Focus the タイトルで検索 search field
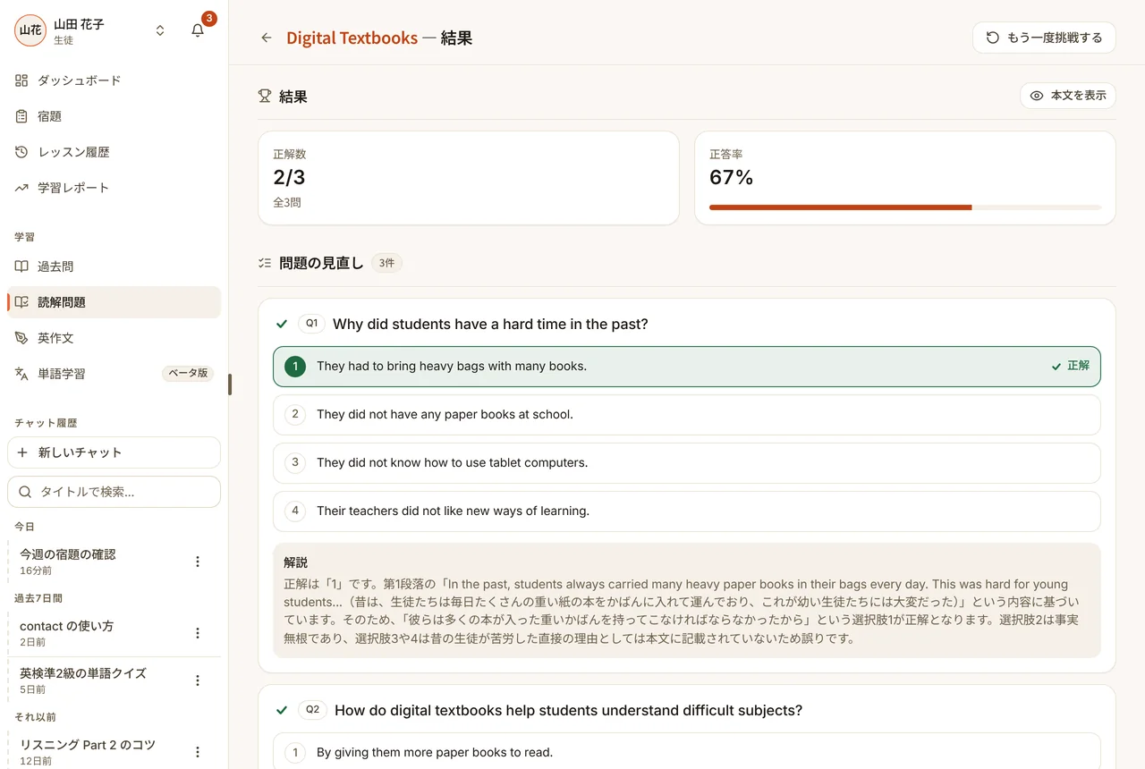1145x769 pixels. click(x=114, y=492)
